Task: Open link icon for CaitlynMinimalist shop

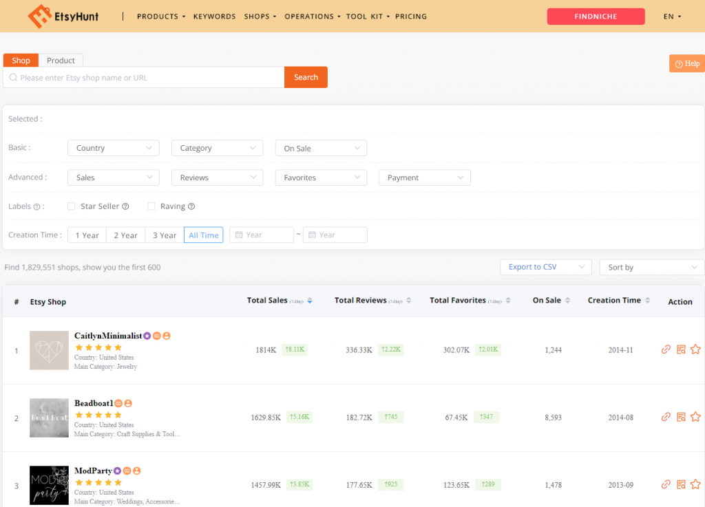Action: (666, 349)
